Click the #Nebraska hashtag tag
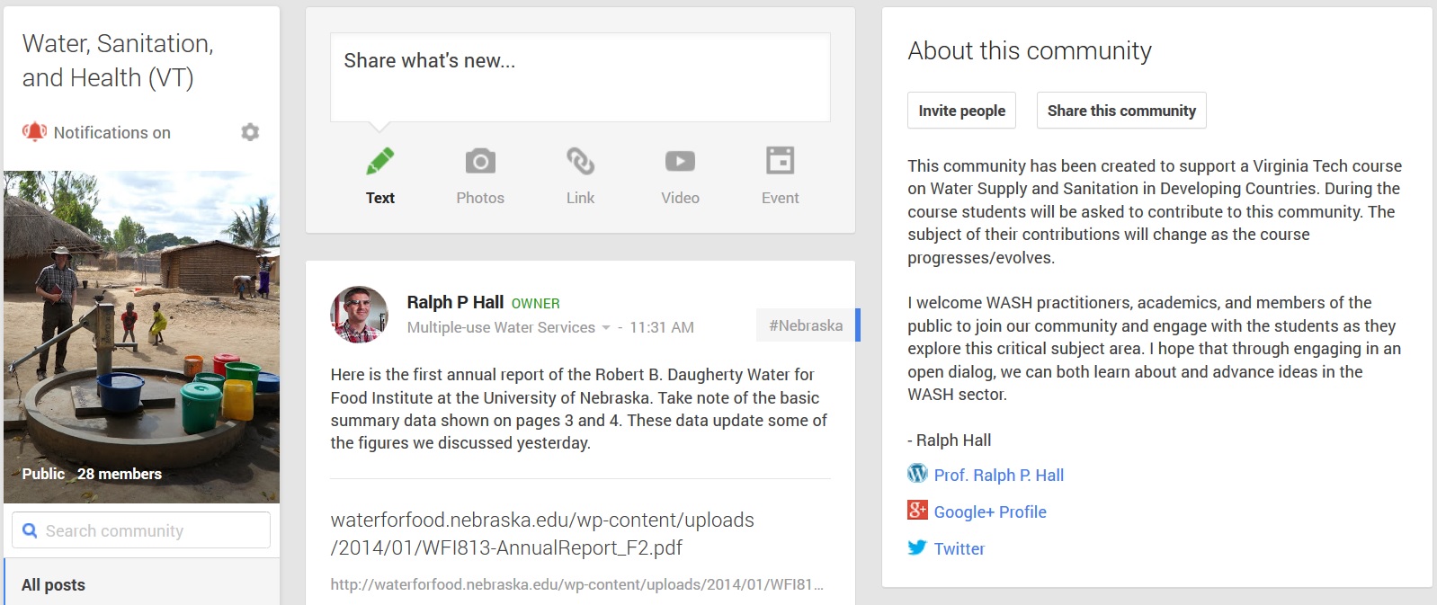This screenshot has width=1437, height=605. tap(806, 325)
